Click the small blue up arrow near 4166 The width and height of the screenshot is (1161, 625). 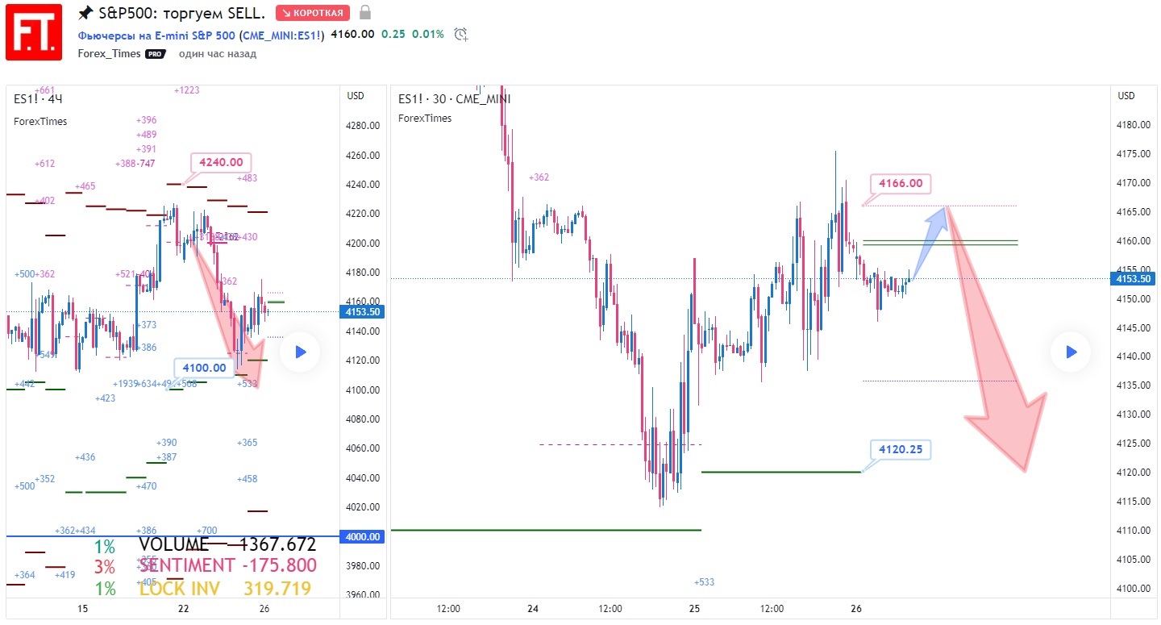pos(930,231)
